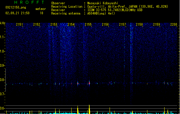Click the 2151 time marker
180x114 pixels.
tap(19, 25)
